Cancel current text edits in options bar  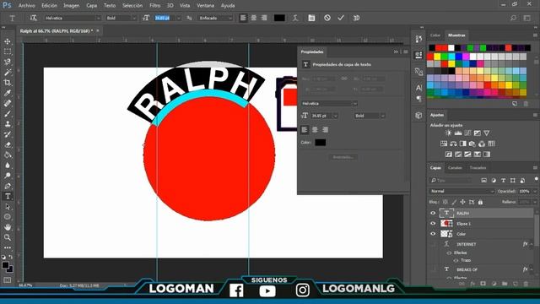[x=327, y=18]
